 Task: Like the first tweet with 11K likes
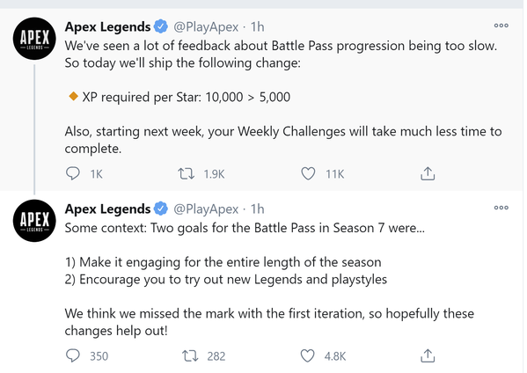click(x=308, y=173)
